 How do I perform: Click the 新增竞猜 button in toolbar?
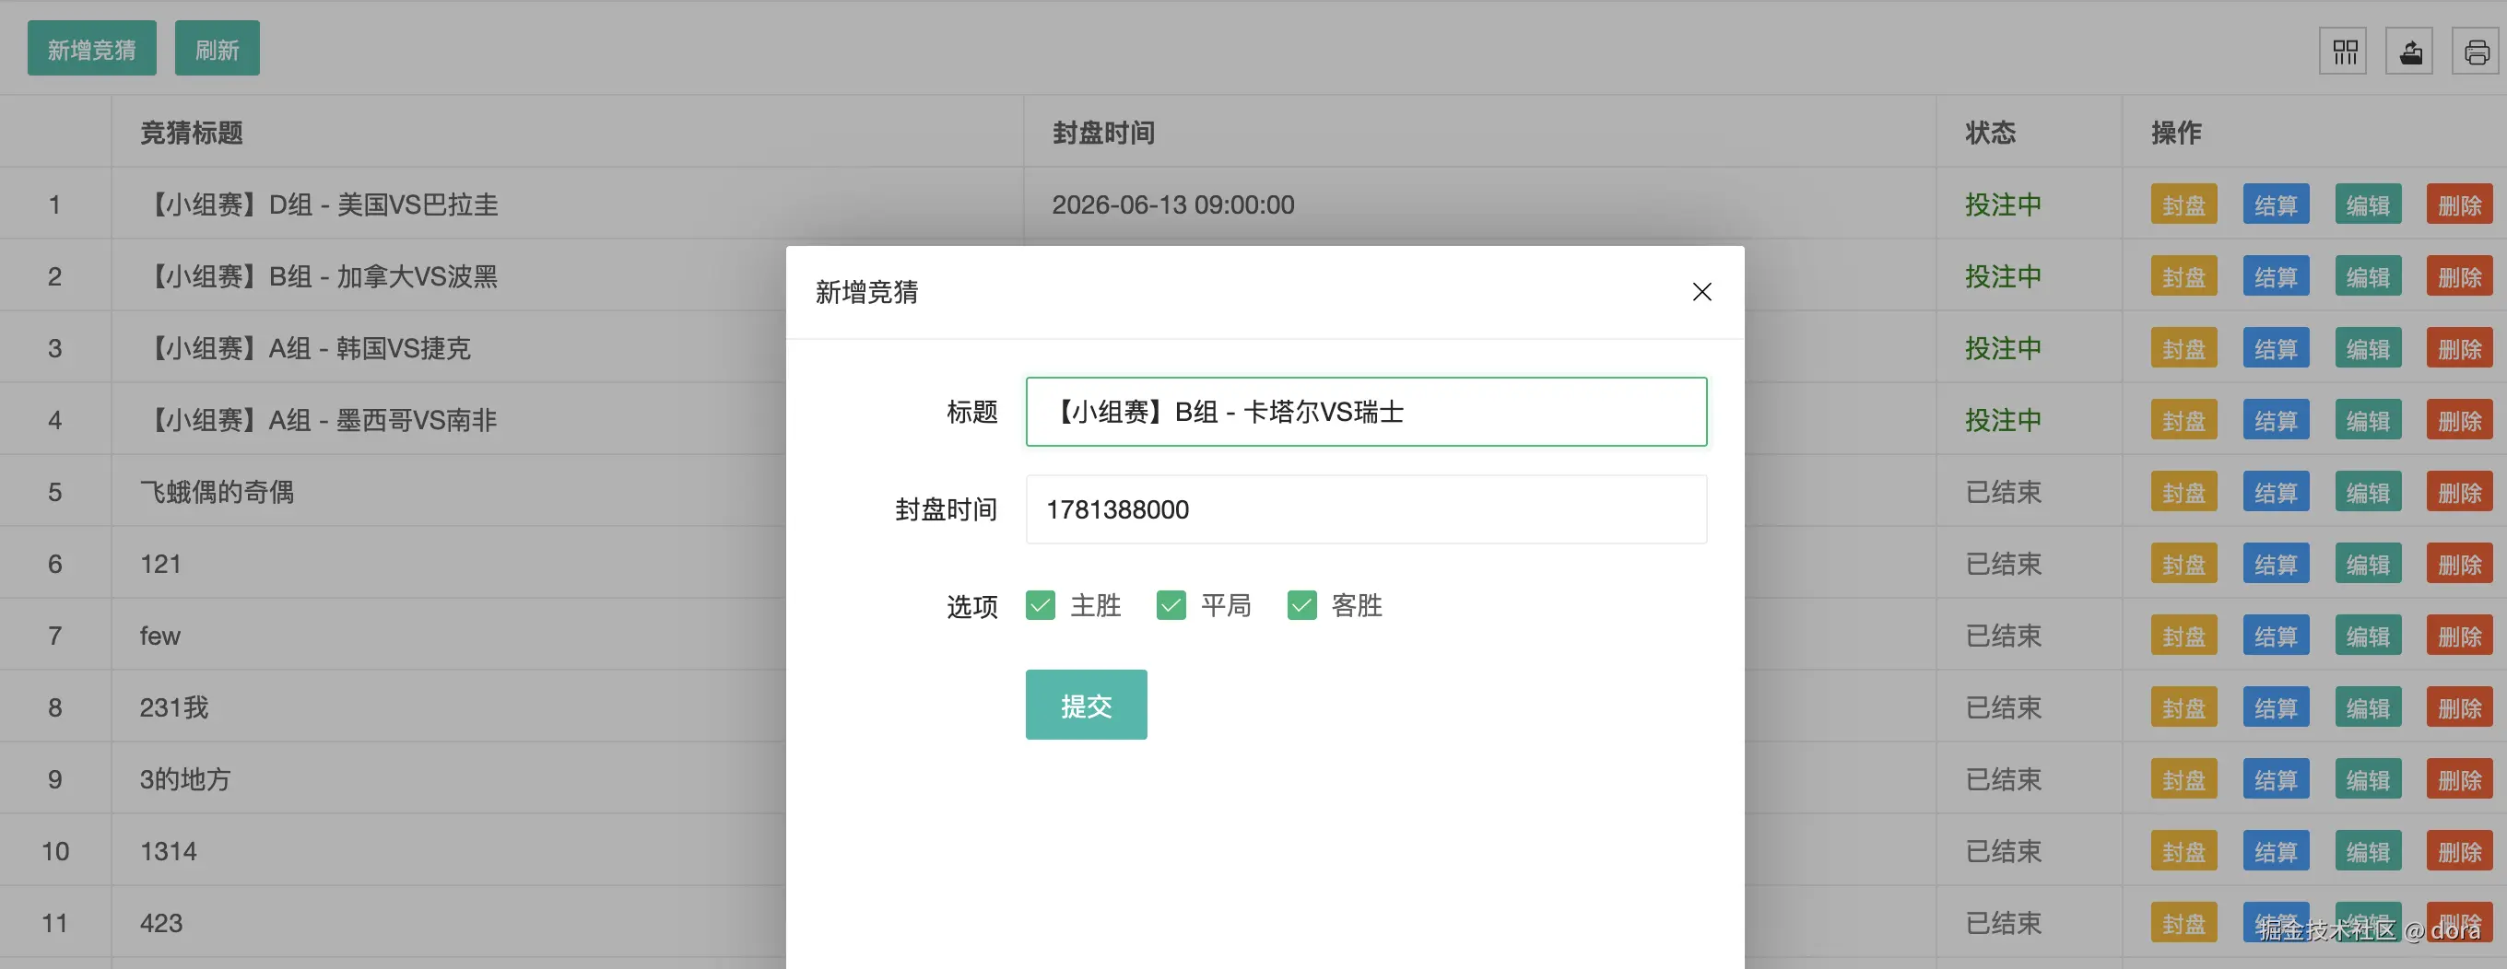pos(91,49)
